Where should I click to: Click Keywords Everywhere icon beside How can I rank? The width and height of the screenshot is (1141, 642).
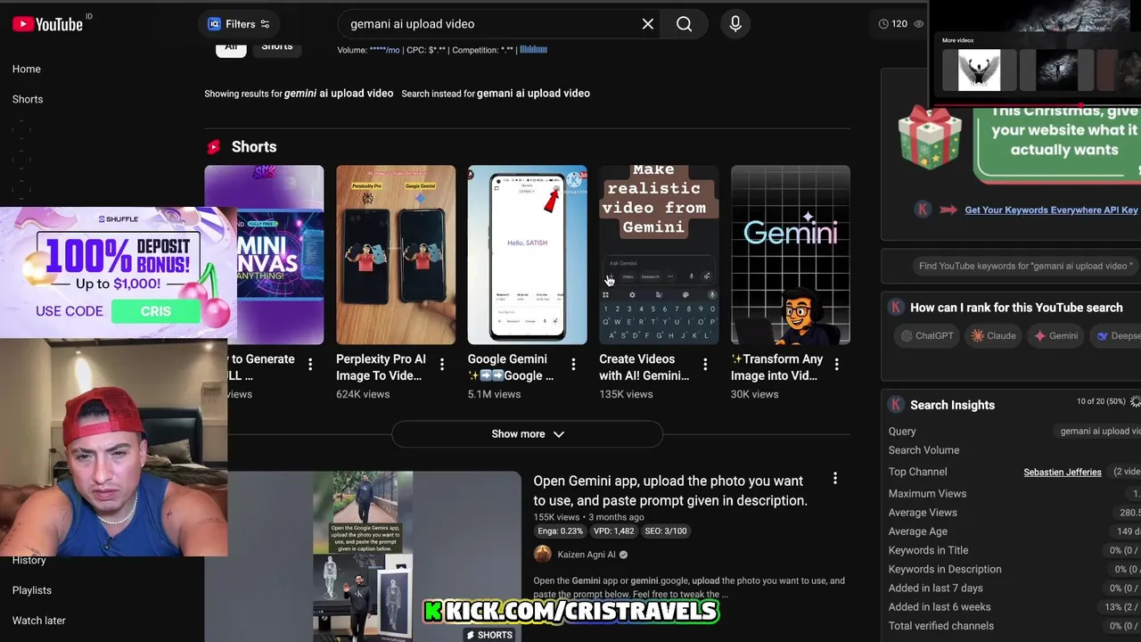click(896, 308)
